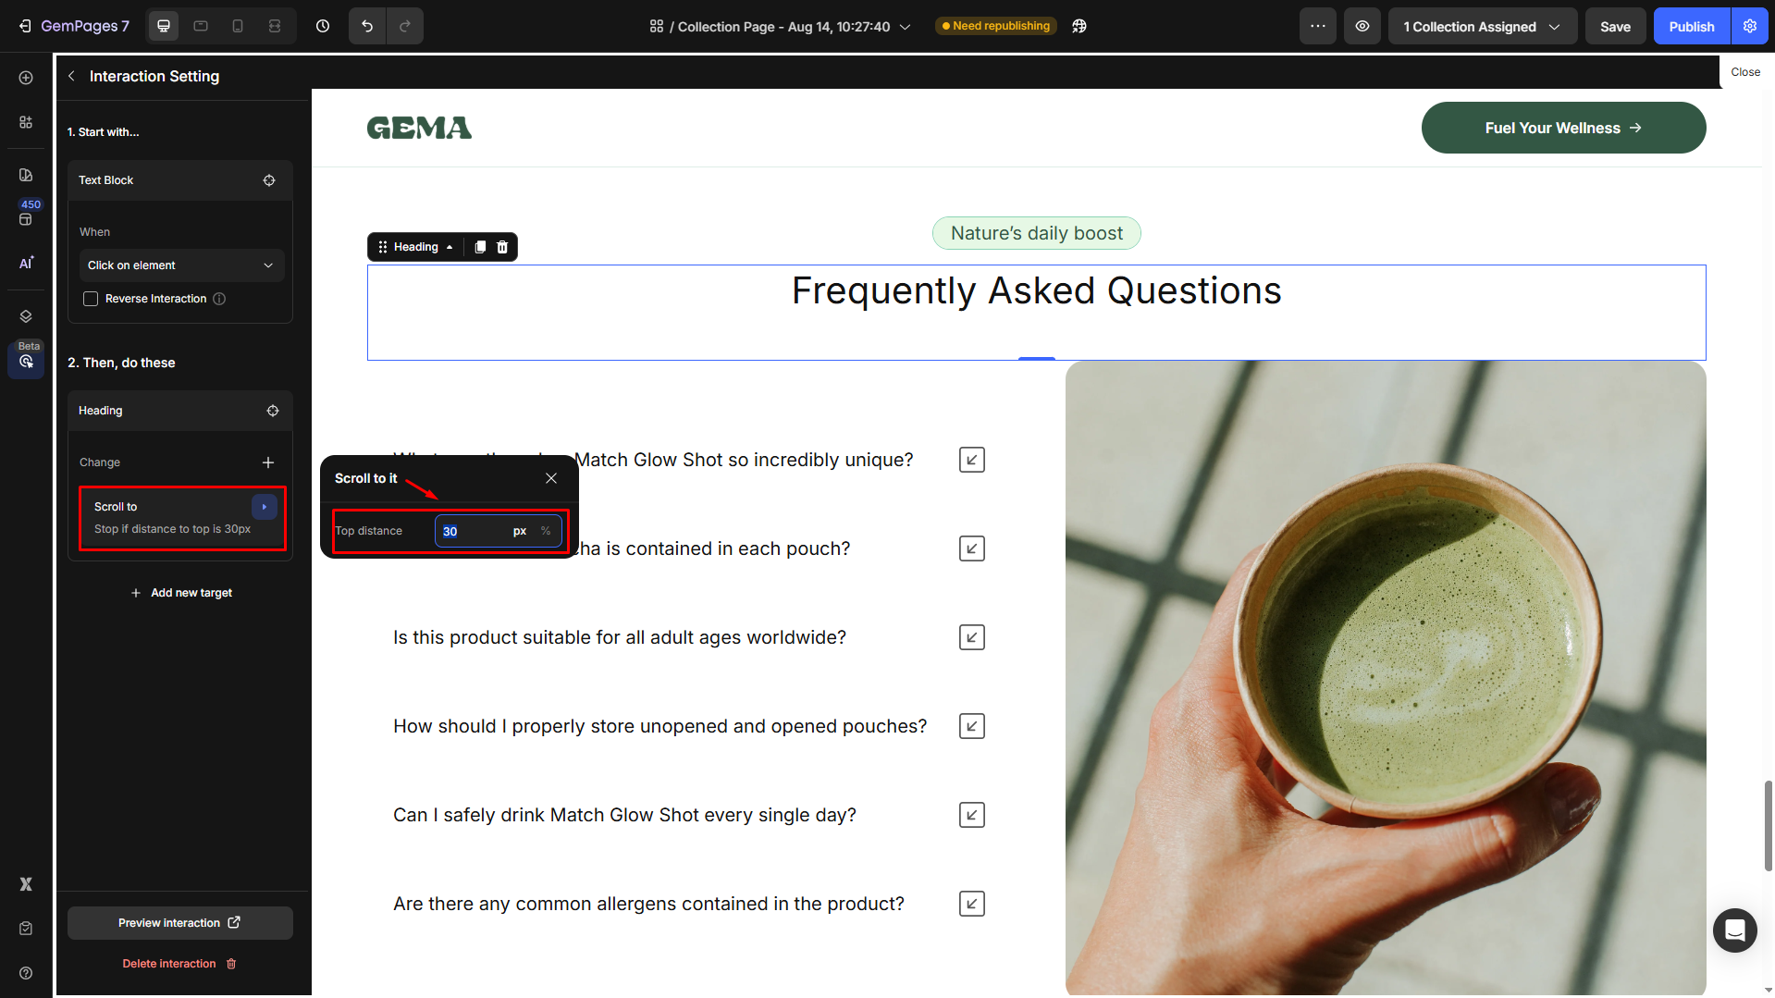The width and height of the screenshot is (1775, 998).
Task: Click Preview interaction button
Action: [x=179, y=922]
